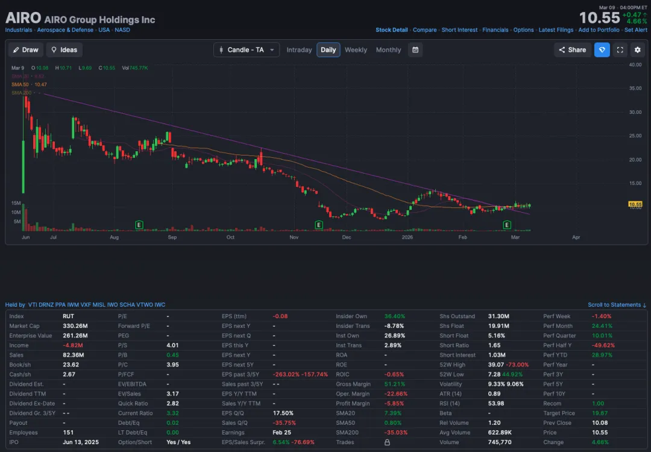Open the IWO ETF holder link
This screenshot has width=651, height=452.
(x=113, y=305)
